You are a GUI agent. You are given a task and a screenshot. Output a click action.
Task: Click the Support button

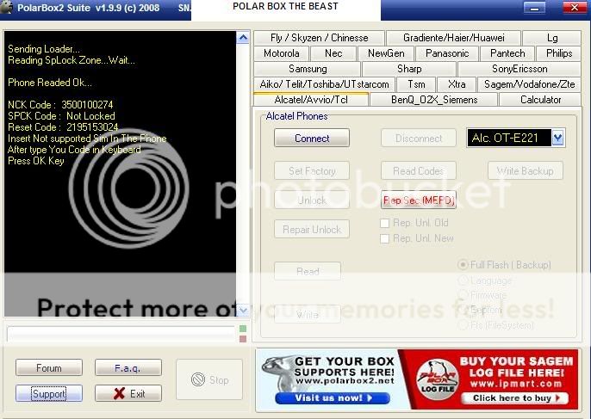pyautogui.click(x=49, y=393)
